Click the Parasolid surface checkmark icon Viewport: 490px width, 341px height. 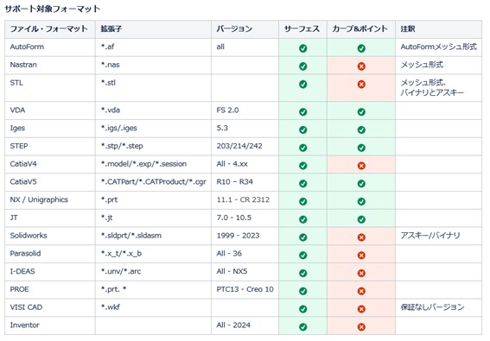coord(302,256)
